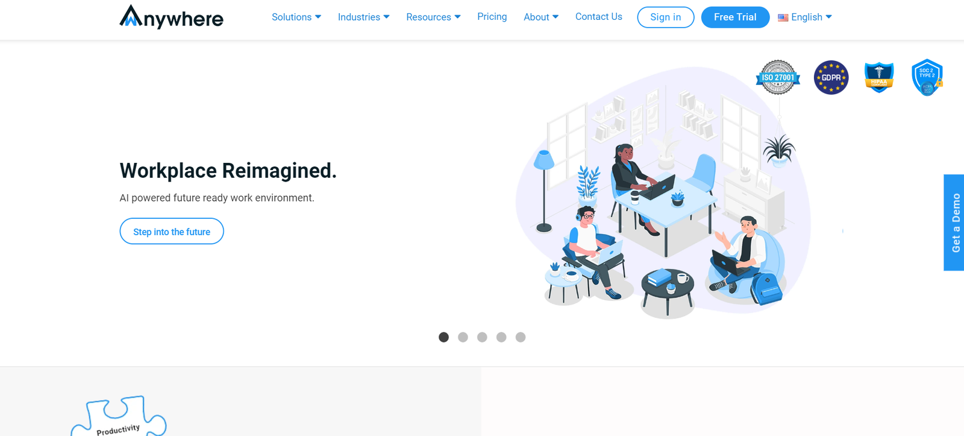Expand the Solutions dropdown menu
This screenshot has width=964, height=436.
[x=296, y=17]
